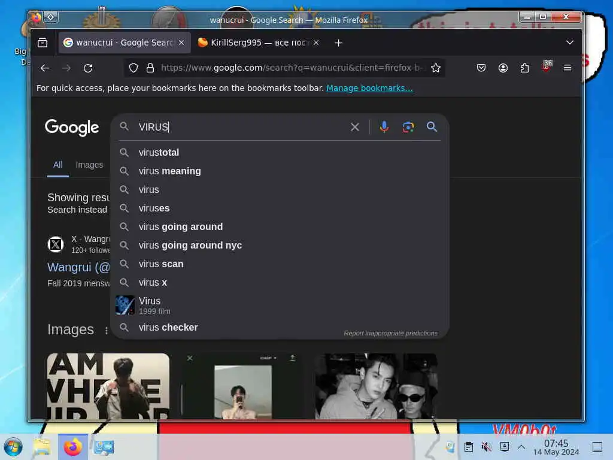Click the Google logo
This screenshot has width=613, height=460.
72,128
